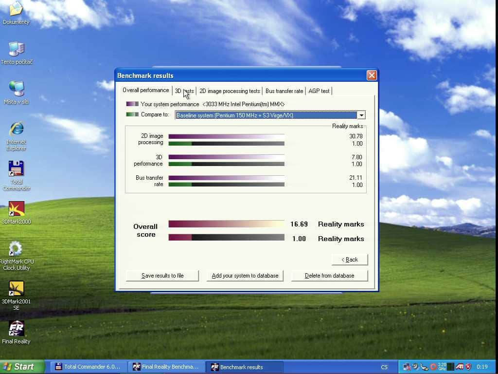The height and width of the screenshot is (374, 498).
Task: Click the round disc tray icon
Action: 415,367
